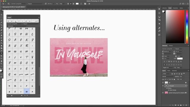Screen dimensions: 190x107
Task: Select the Crop tool
Action: [1, 25]
